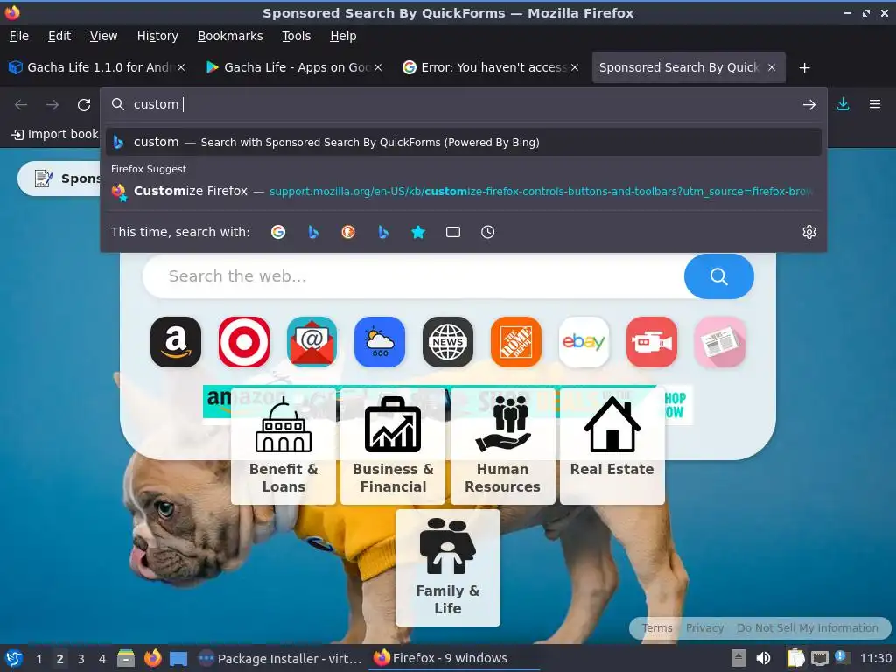Viewport: 896px width, 672px height.
Task: Open Package Installer taskbar window
Action: tap(280, 659)
